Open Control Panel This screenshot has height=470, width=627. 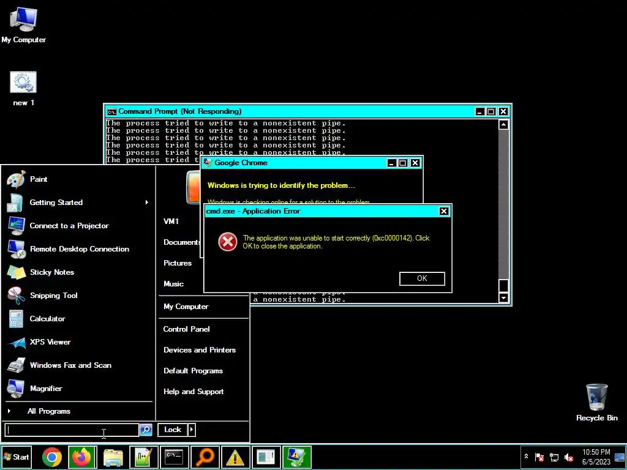point(186,329)
